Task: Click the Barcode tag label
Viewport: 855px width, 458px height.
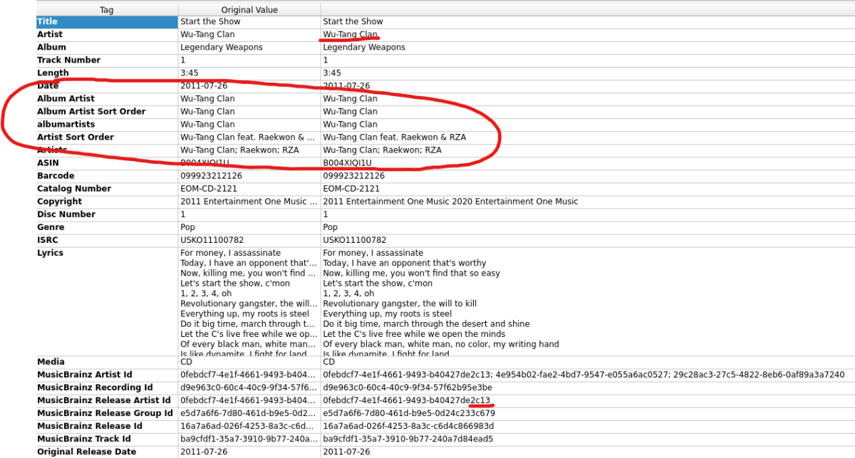Action: (x=56, y=176)
